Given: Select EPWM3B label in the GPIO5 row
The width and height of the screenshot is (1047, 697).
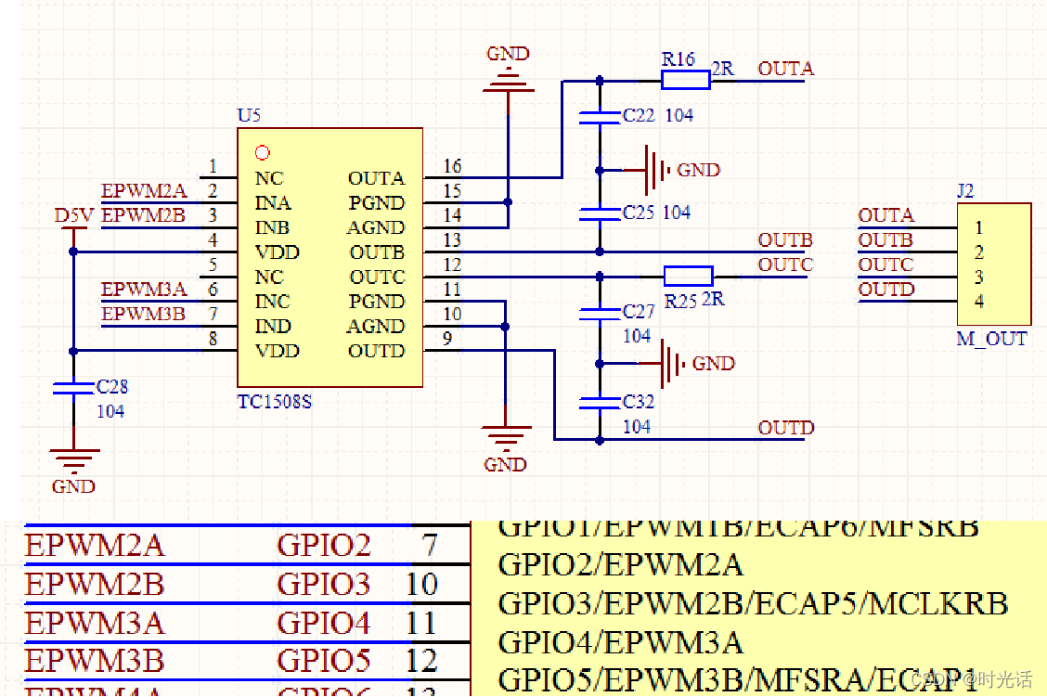Looking at the screenshot, I should coord(95,661).
